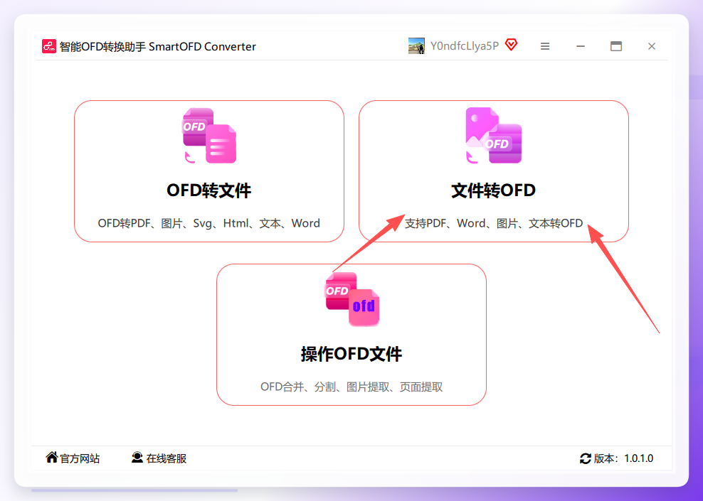
Task: Click the red VIP diamond badge
Action: tap(511, 45)
